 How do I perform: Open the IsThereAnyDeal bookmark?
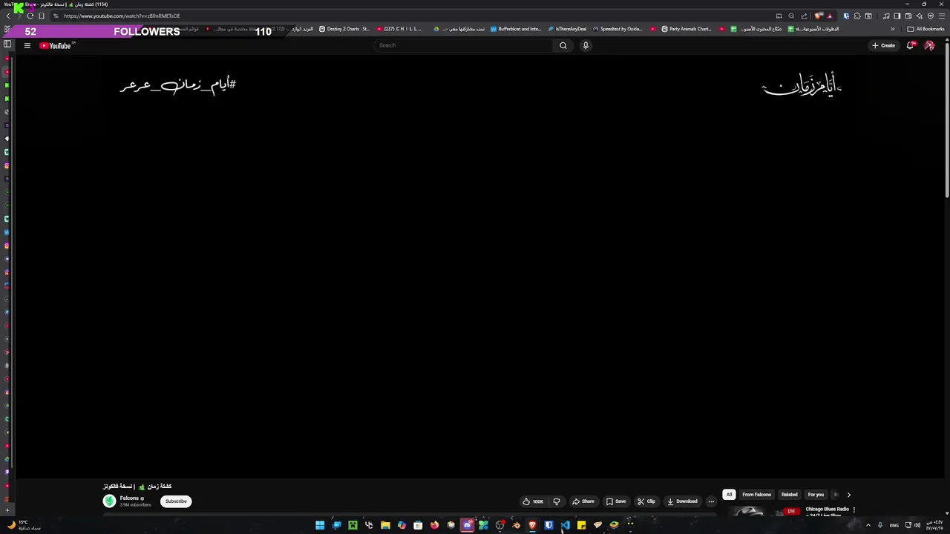pyautogui.click(x=567, y=29)
